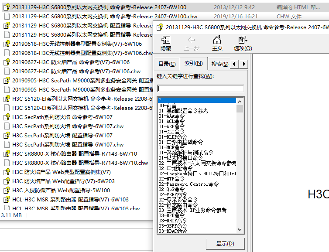Select the 索引(N) index tab

point(194,63)
